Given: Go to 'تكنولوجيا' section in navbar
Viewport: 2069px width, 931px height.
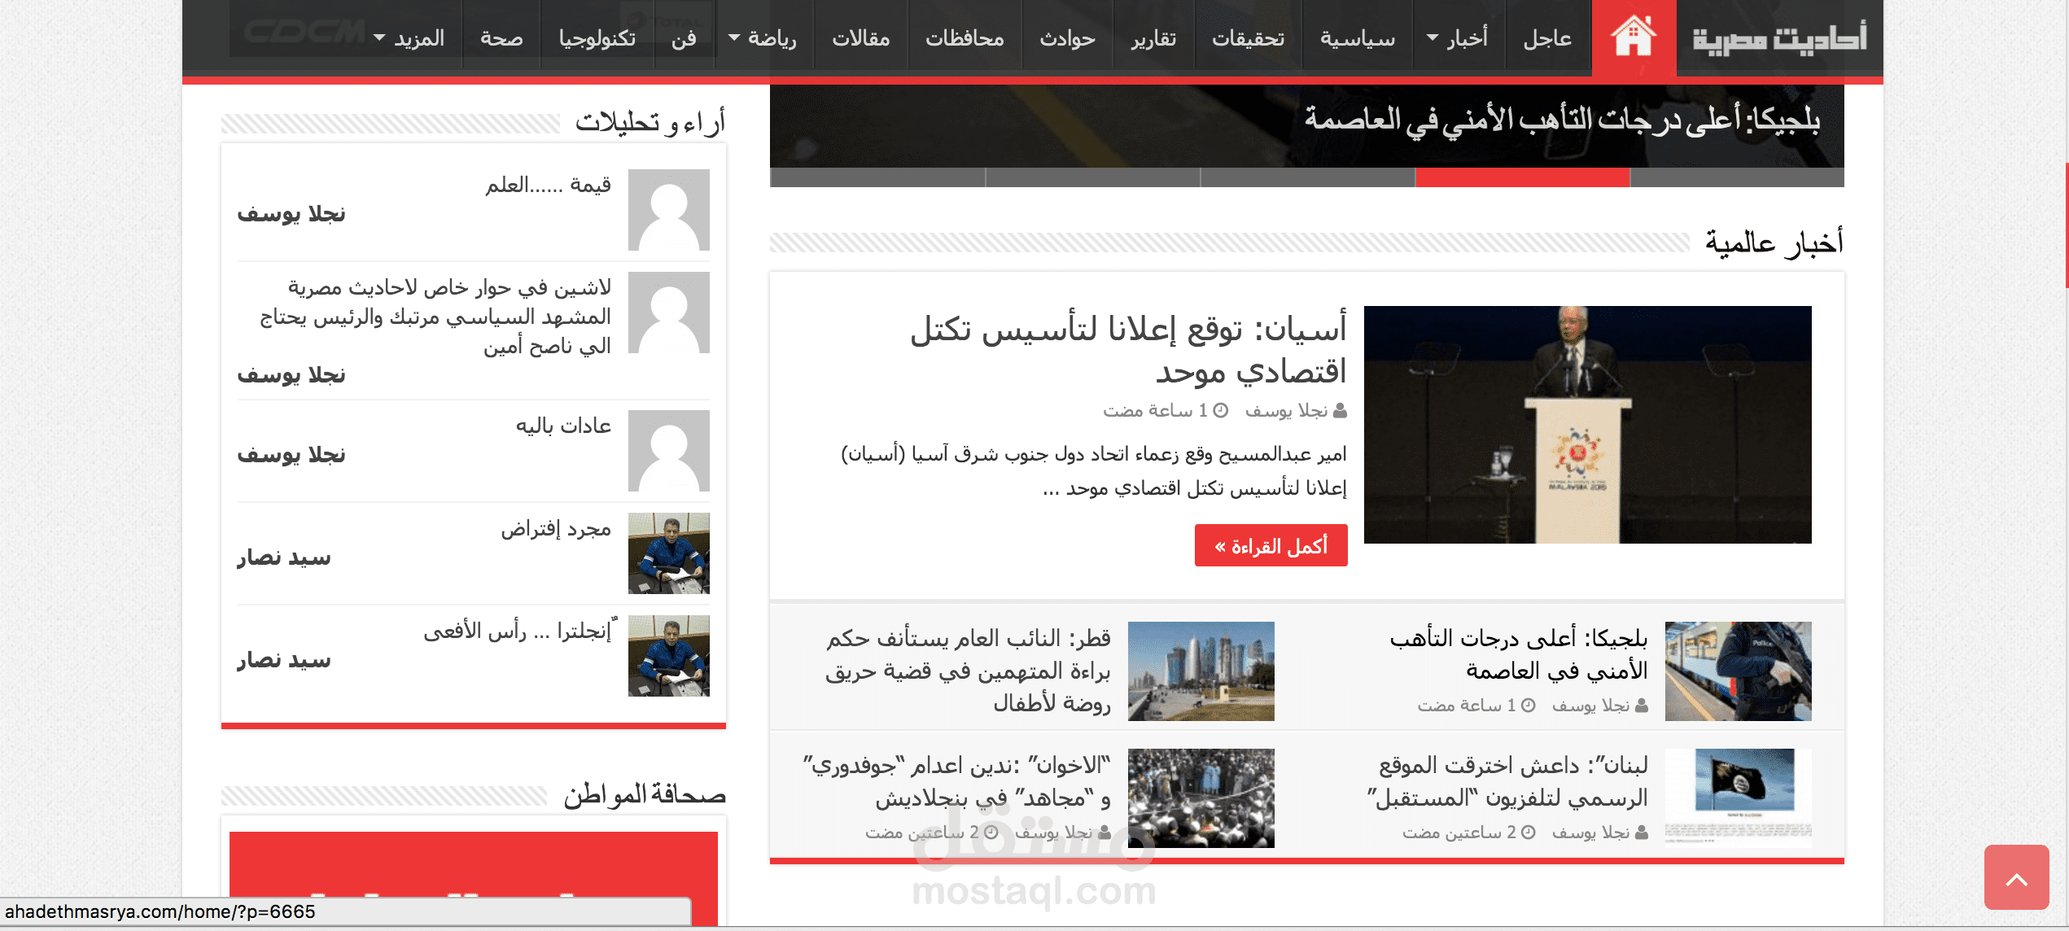Looking at the screenshot, I should (597, 38).
